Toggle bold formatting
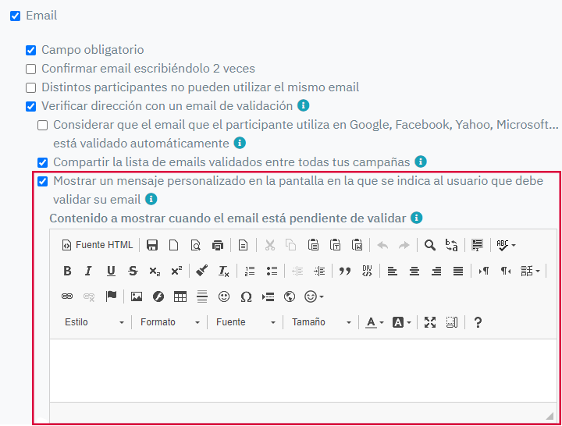The image size is (562, 426). [x=67, y=271]
